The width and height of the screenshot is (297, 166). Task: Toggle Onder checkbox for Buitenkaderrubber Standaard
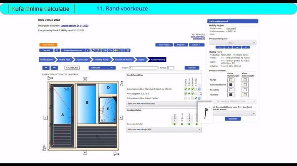[x=196, y=89]
